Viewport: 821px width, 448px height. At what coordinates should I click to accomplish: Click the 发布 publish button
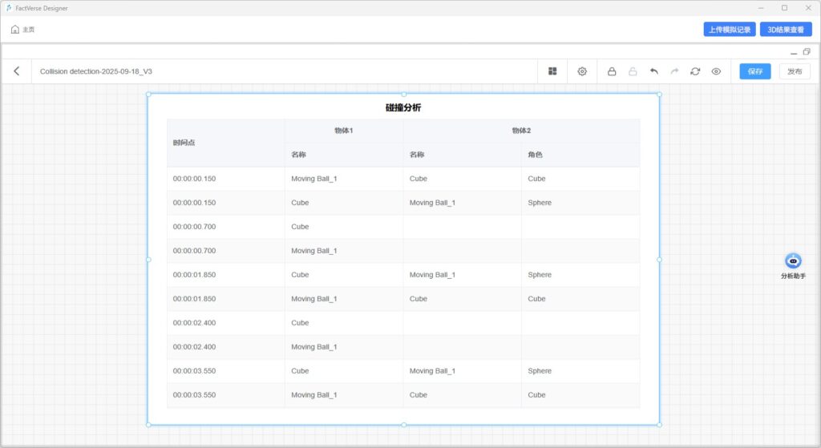(795, 71)
